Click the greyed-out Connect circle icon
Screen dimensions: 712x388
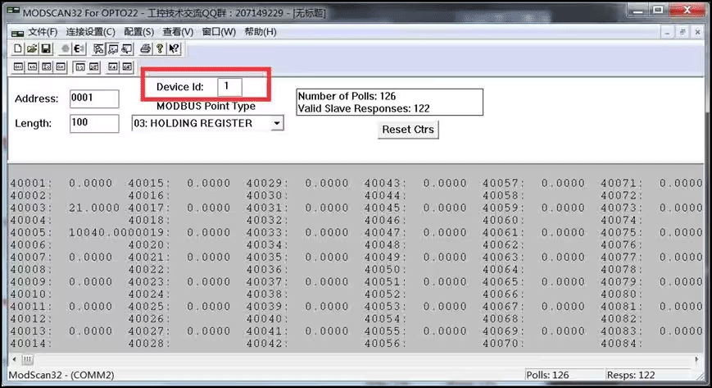66,49
